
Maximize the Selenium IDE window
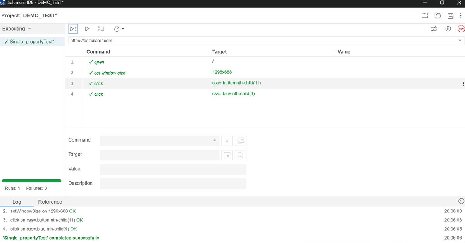click(x=442, y=3)
